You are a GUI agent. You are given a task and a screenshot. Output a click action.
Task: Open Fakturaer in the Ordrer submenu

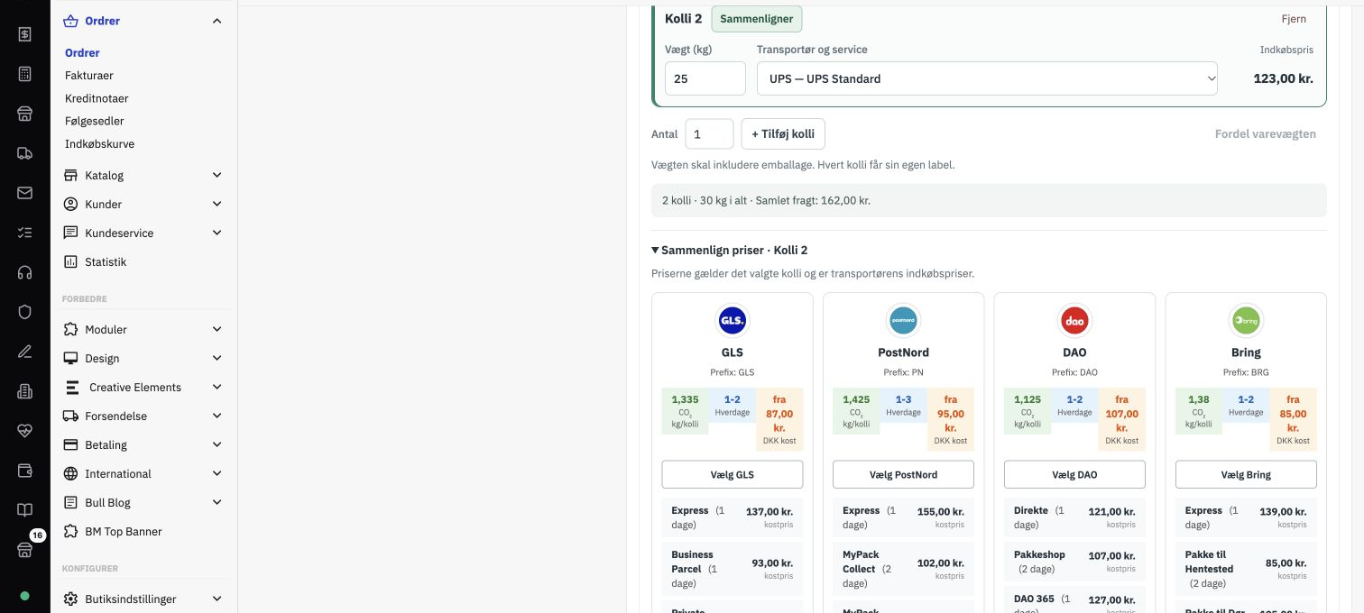tap(89, 76)
